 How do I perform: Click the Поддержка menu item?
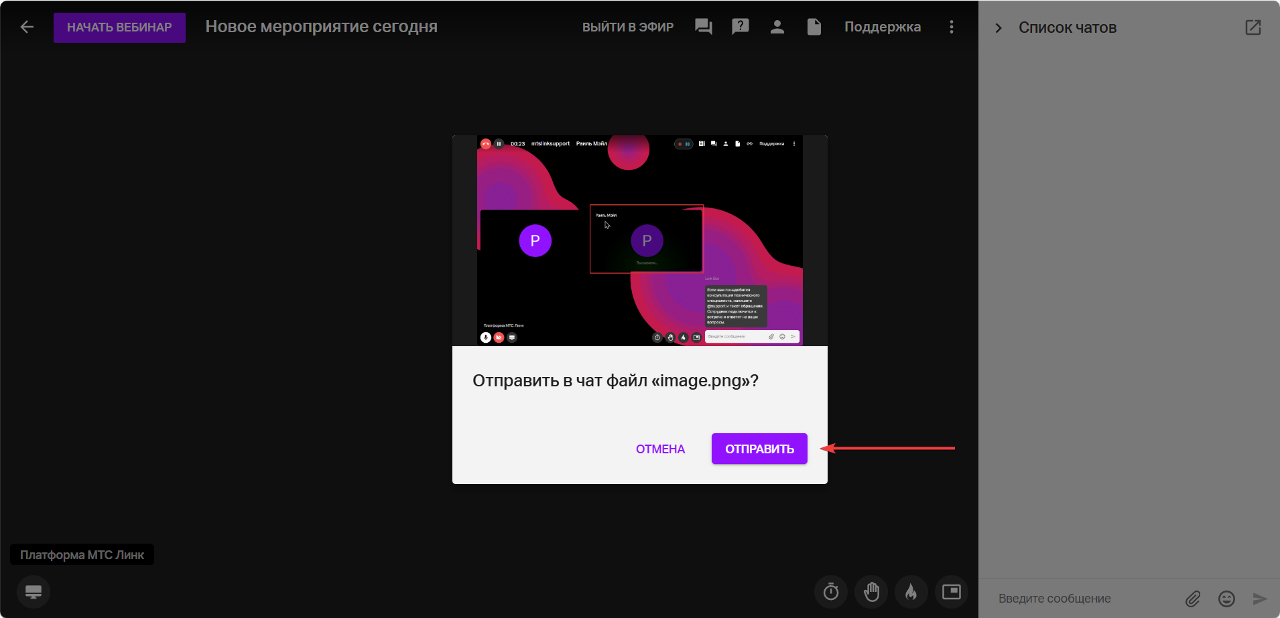click(882, 27)
